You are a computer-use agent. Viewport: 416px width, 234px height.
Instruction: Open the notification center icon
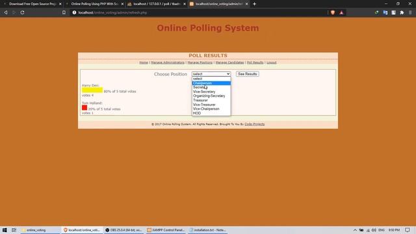[x=408, y=230]
